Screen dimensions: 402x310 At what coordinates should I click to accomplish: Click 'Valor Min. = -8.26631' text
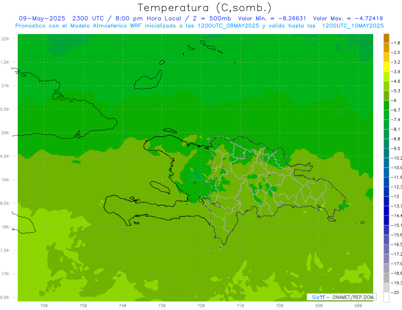[x=272, y=18]
